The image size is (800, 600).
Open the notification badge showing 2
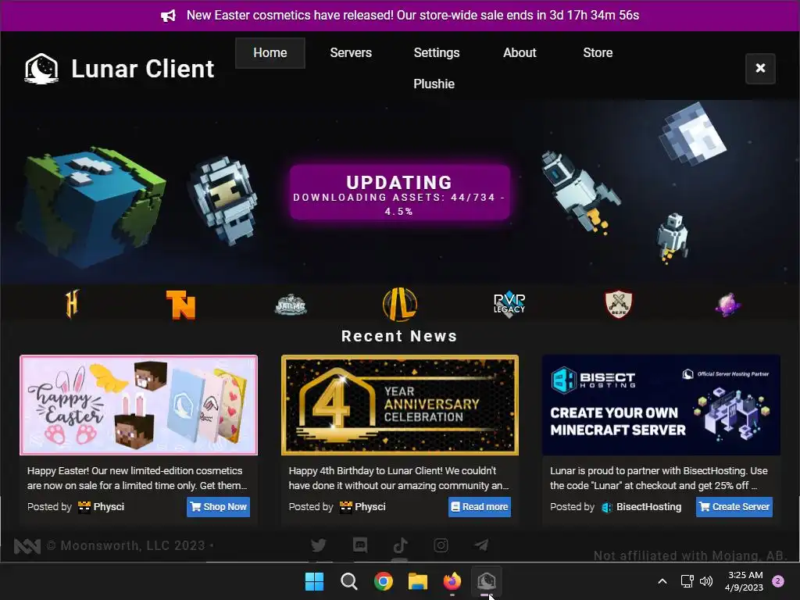tap(778, 581)
